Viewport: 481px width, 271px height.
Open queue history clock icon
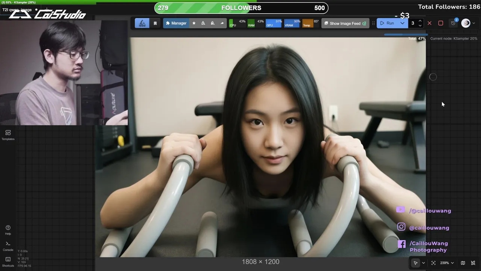(x=454, y=23)
